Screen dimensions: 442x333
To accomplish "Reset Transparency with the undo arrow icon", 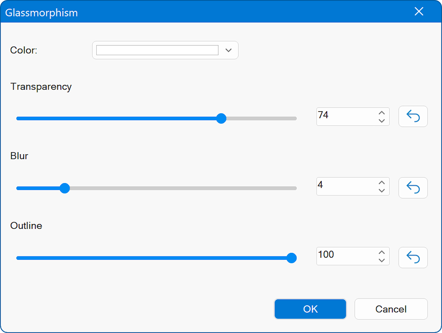I will coord(413,116).
